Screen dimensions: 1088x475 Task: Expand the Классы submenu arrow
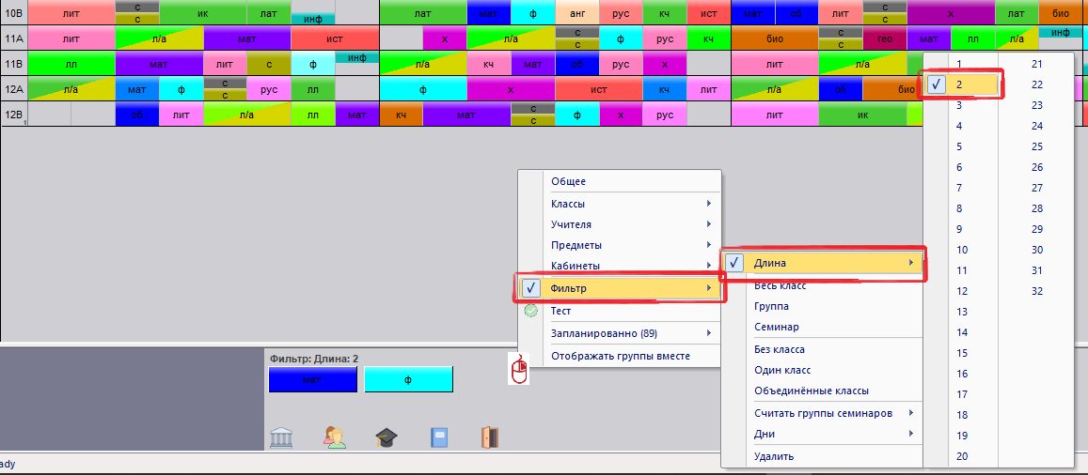tap(709, 204)
